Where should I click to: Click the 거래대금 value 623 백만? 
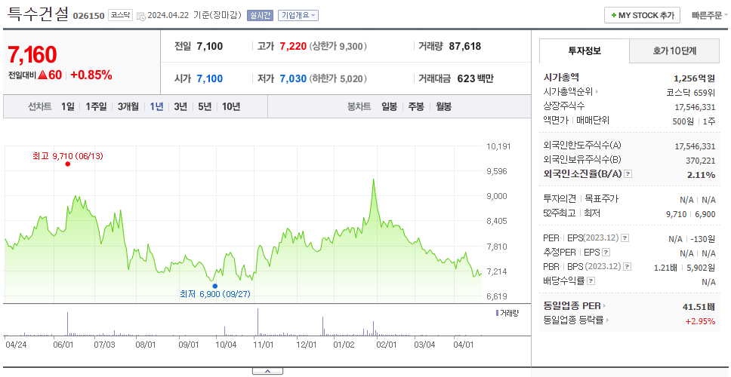point(475,78)
